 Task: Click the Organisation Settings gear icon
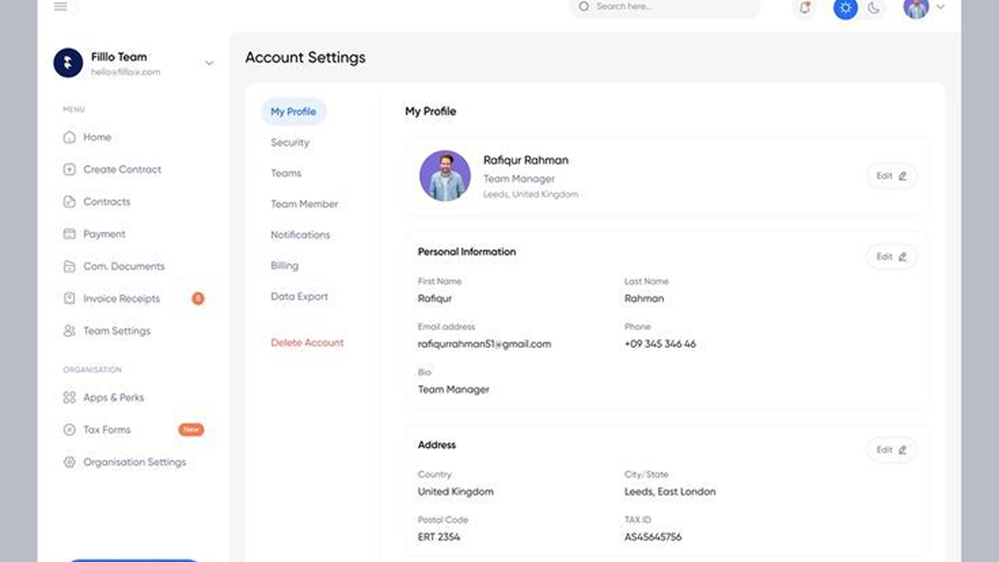tap(69, 462)
